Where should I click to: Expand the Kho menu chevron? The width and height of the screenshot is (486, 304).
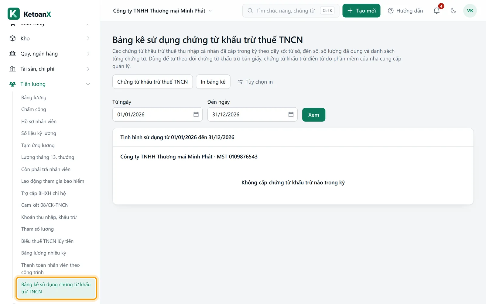coord(88,38)
